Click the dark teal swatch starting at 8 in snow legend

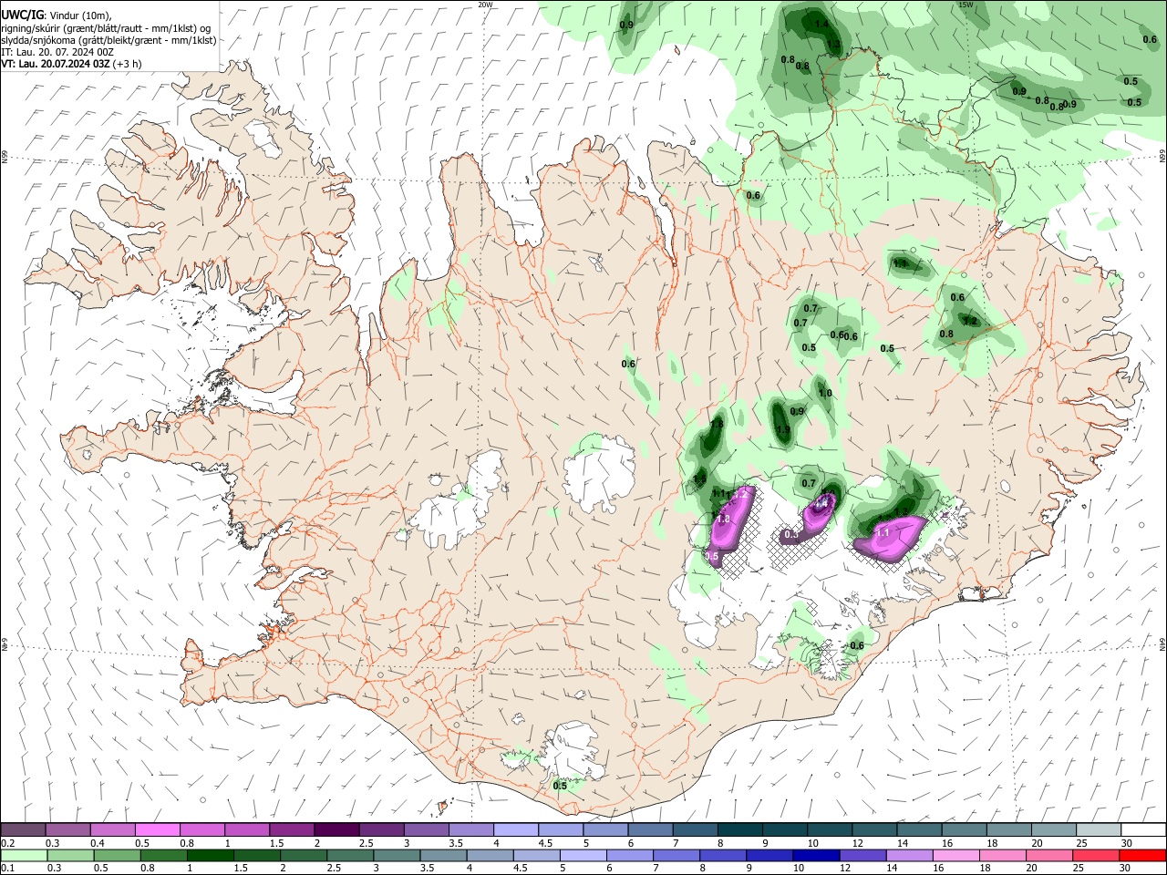(x=739, y=829)
